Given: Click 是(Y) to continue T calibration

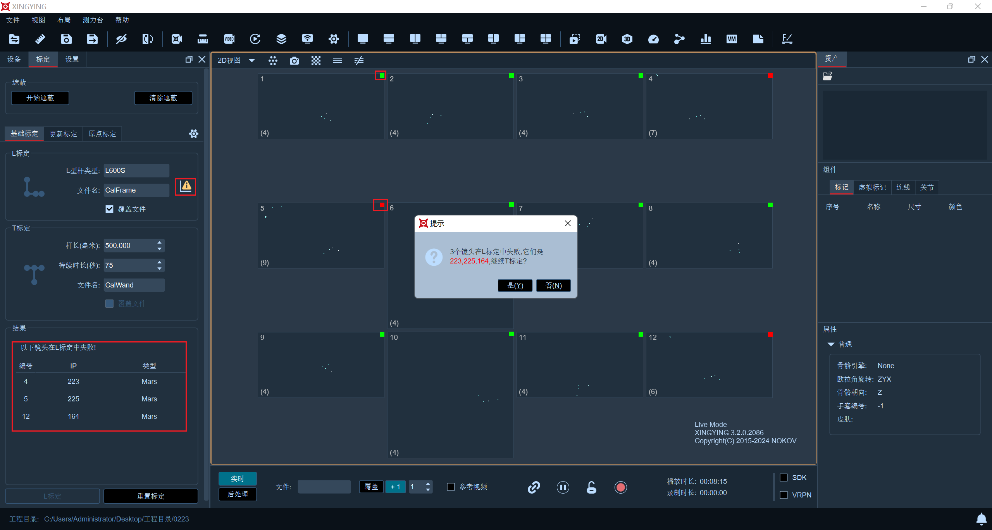Looking at the screenshot, I should (x=515, y=286).
